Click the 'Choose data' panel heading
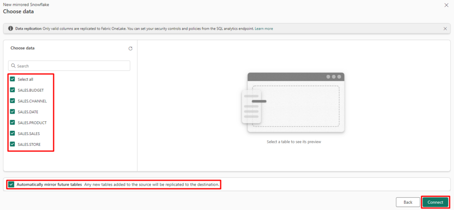The image size is (454, 210). (23, 48)
